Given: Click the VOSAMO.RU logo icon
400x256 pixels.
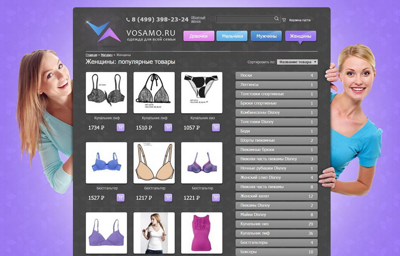Looking at the screenshot, I should point(103,31).
